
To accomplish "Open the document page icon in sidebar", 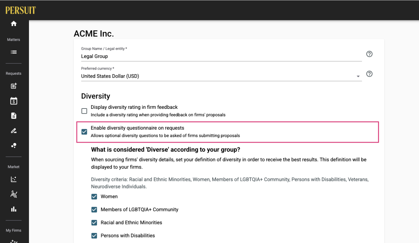I will tap(14, 116).
